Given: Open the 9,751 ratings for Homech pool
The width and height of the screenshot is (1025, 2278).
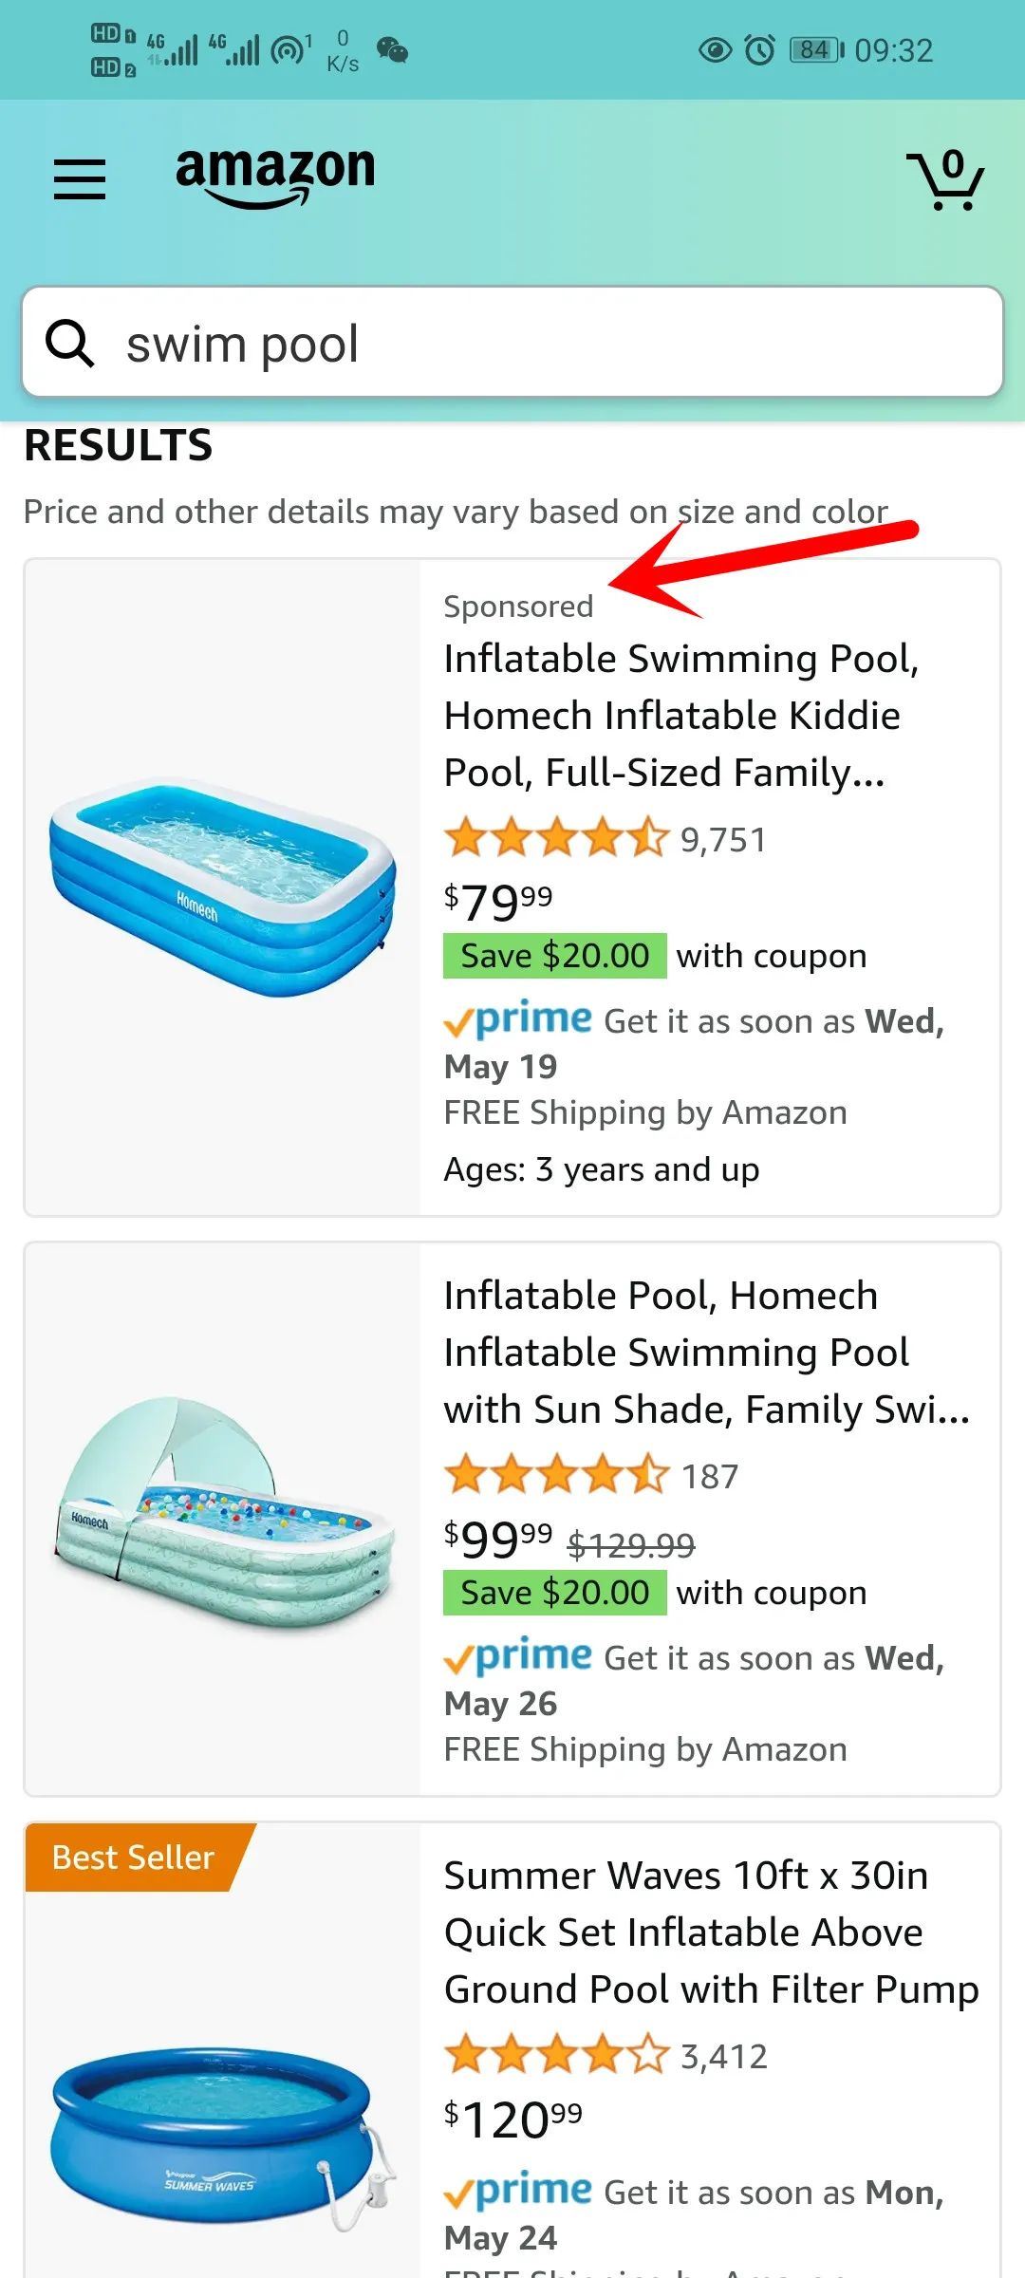Looking at the screenshot, I should (723, 840).
